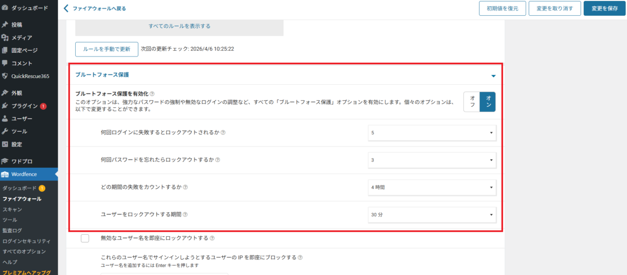Click help icon next to 何回ログインに失敗するとロックアウトされるか
This screenshot has height=275, width=627.
[223, 133]
